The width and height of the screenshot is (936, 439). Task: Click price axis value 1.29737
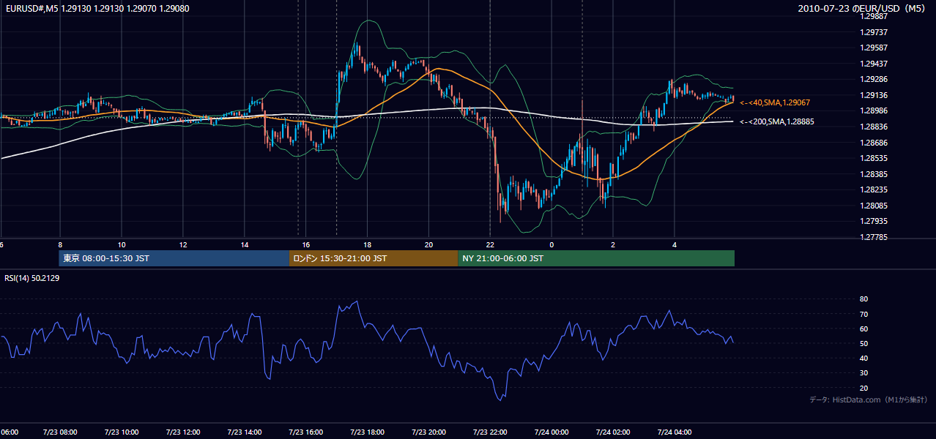coord(873,32)
